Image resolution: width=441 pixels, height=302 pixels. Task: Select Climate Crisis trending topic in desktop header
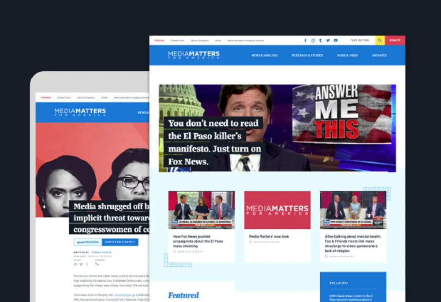[x=177, y=41]
